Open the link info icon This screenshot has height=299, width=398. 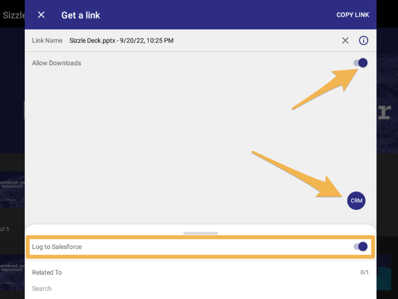point(364,40)
